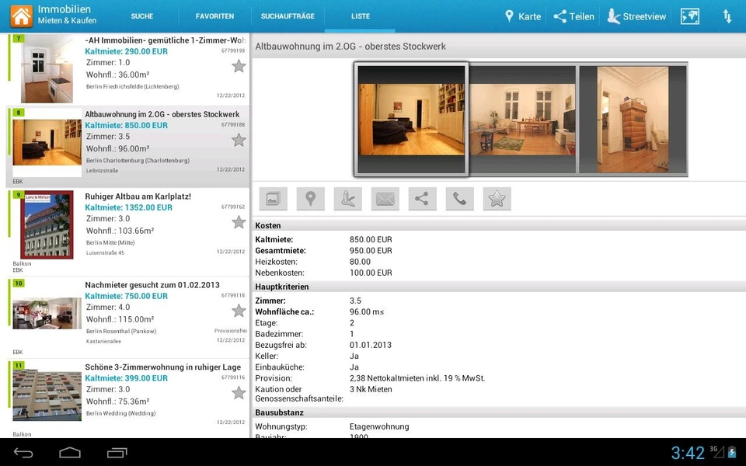Click Gesamtmiete value 950.00 EUR

point(371,251)
